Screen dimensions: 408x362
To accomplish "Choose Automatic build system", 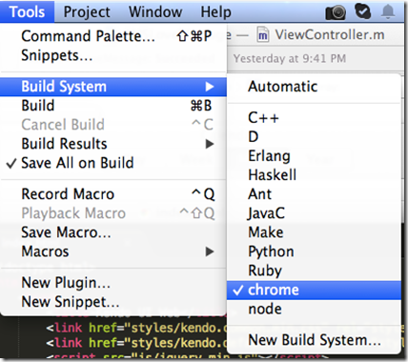I will pyautogui.click(x=314, y=87).
